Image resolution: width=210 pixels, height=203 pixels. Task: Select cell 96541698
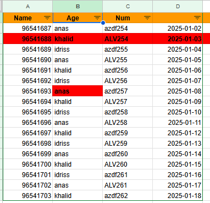pyautogui.click(x=27, y=144)
